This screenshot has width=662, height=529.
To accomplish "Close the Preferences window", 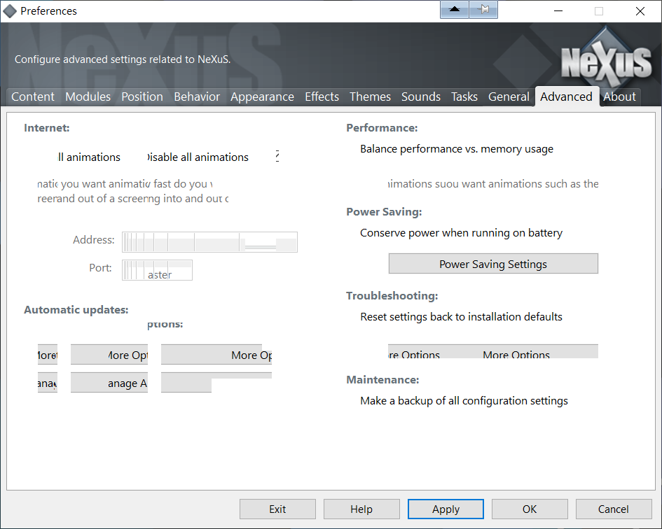I will 640,11.
